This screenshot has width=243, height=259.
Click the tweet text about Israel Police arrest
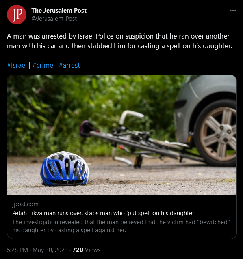point(118,36)
